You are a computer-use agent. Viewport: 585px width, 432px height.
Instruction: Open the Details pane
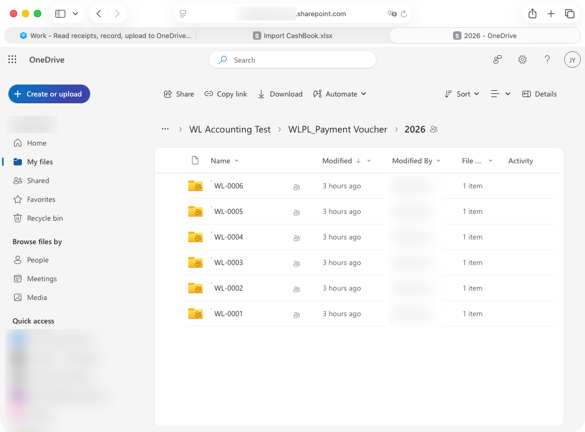[540, 94]
